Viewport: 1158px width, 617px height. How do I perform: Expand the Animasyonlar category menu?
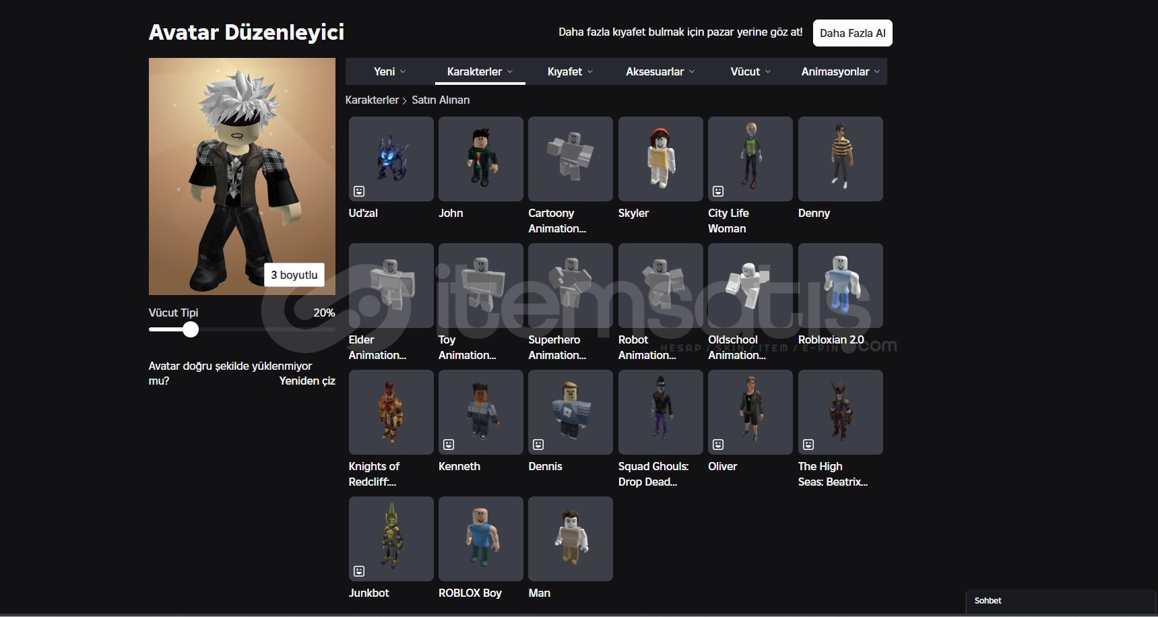point(841,71)
